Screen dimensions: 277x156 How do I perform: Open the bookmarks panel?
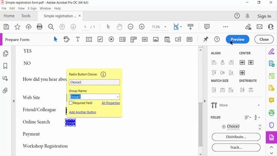click(5, 66)
